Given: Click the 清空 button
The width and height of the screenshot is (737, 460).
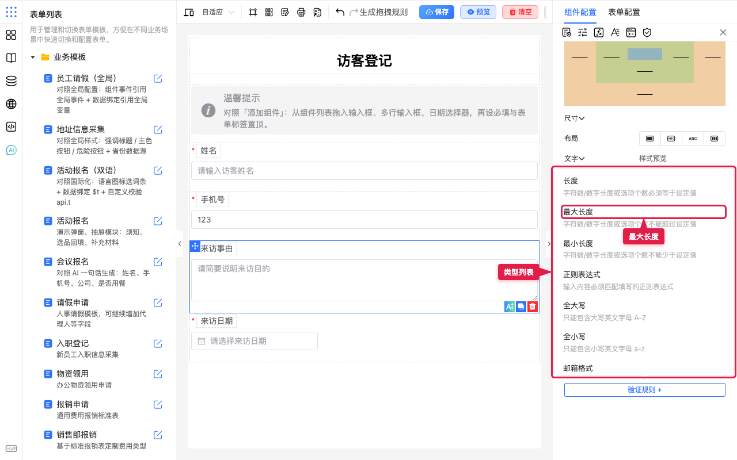Looking at the screenshot, I should (x=520, y=12).
